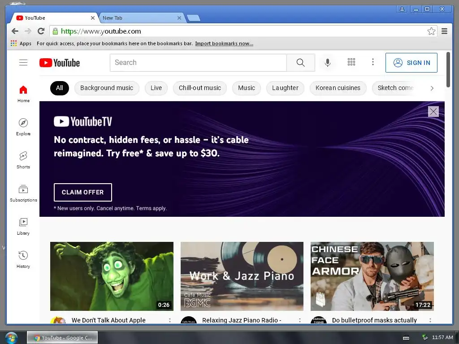Open Apps shortcut in bookmarks bar

pyautogui.click(x=21, y=43)
